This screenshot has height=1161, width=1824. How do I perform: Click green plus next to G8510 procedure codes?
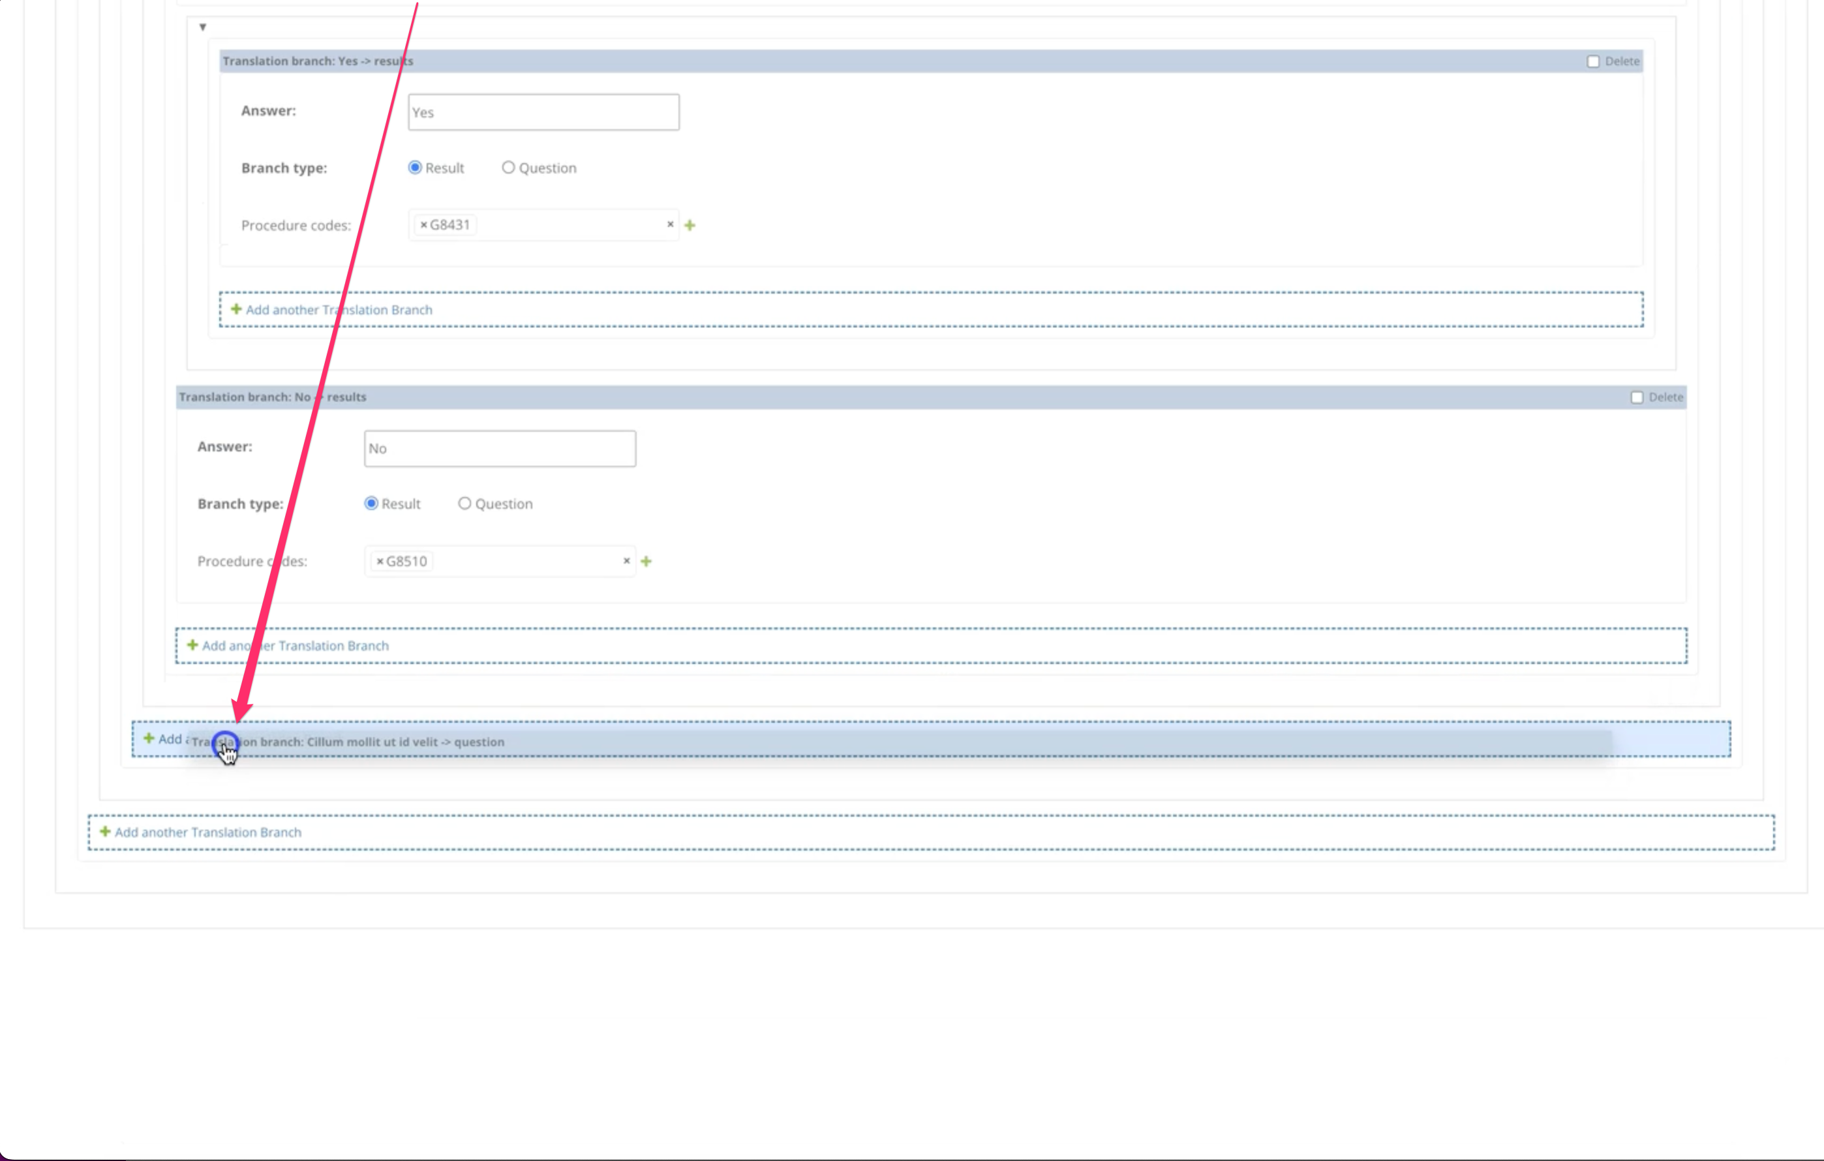click(645, 561)
